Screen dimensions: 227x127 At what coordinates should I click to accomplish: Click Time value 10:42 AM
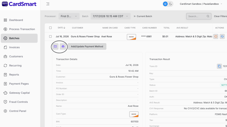point(133,71)
